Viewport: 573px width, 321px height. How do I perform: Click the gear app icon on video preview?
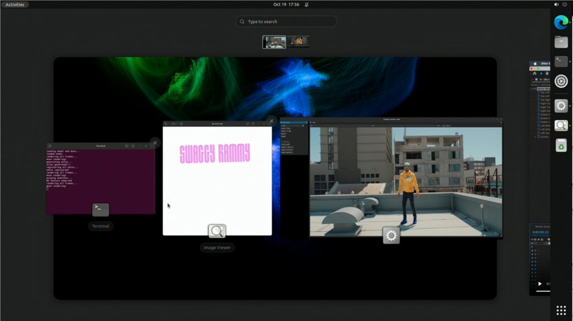coord(391,235)
